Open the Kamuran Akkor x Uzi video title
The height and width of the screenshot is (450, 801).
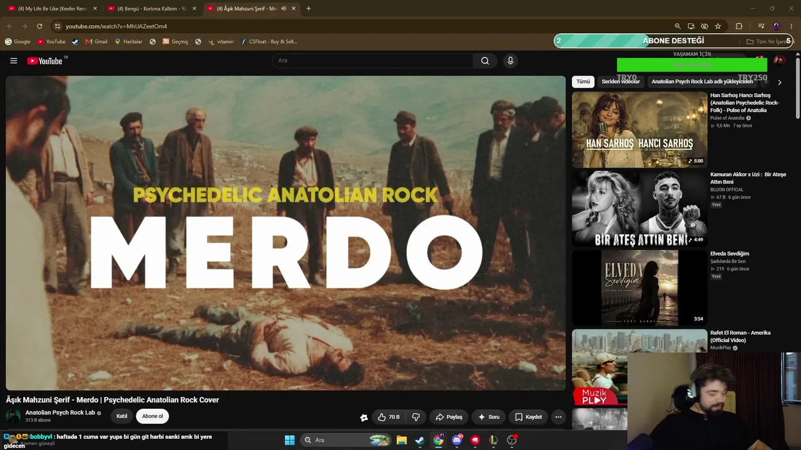[748, 178]
